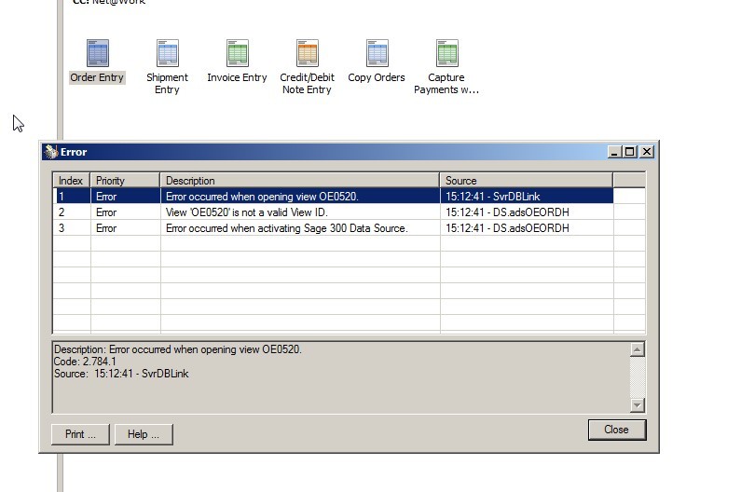Click 'Source: 15:12:41 - SvrDBLink' details line

(x=121, y=374)
